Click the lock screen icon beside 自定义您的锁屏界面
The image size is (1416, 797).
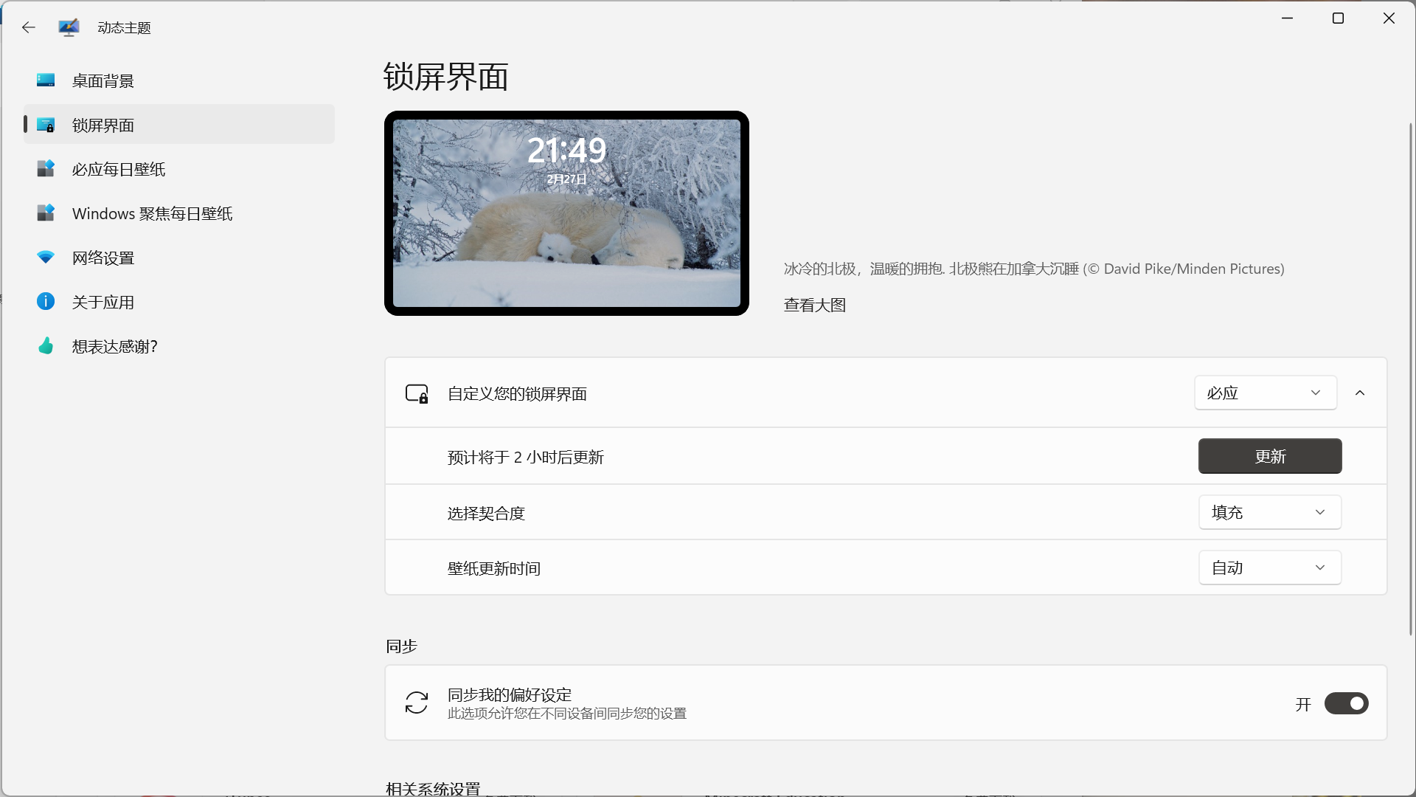(x=417, y=393)
